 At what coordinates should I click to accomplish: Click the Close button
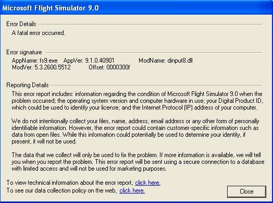[x=246, y=192]
